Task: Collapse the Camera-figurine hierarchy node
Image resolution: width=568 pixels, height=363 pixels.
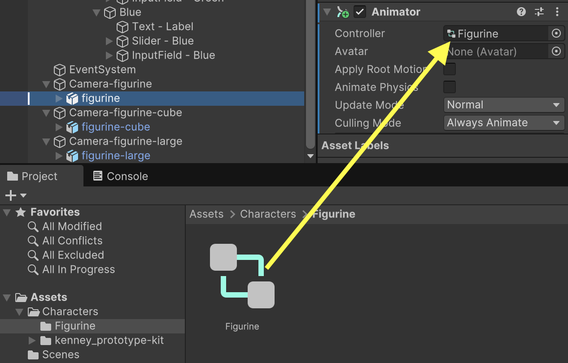Action: click(x=46, y=84)
